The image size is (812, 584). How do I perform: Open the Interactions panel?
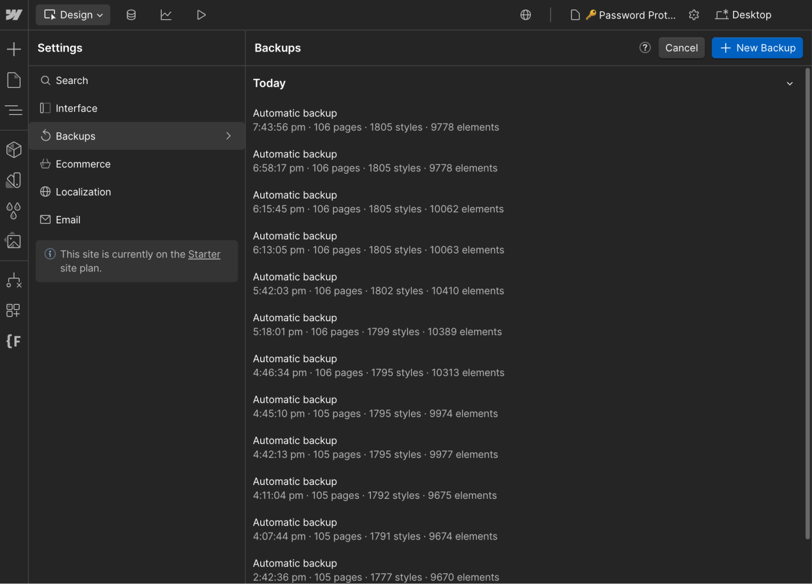tap(14, 280)
